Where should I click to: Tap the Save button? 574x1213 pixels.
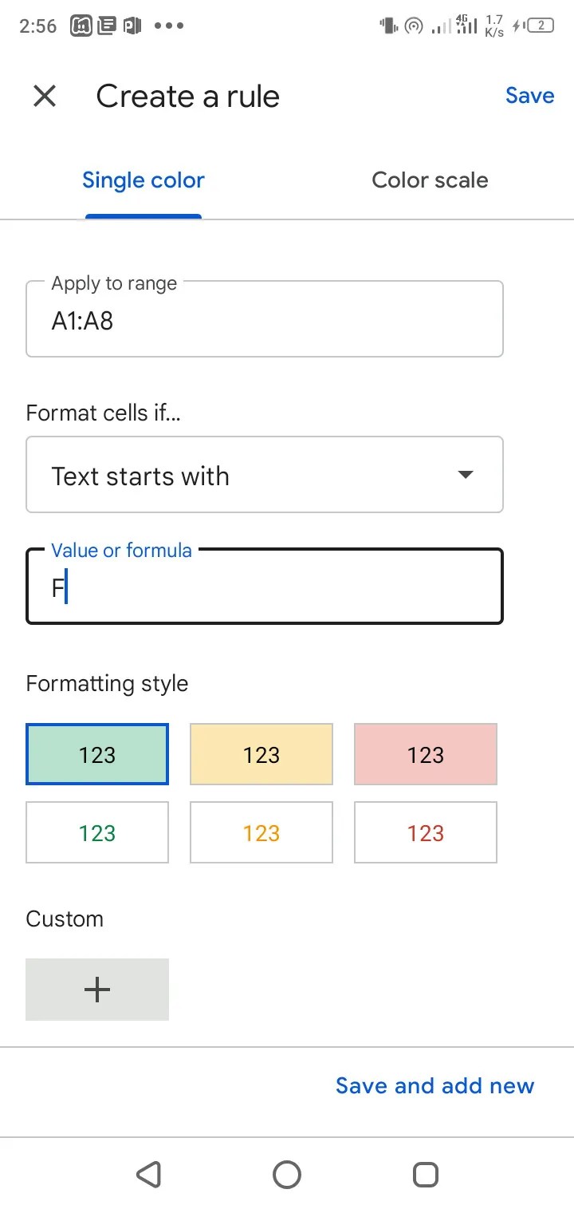coord(529,96)
